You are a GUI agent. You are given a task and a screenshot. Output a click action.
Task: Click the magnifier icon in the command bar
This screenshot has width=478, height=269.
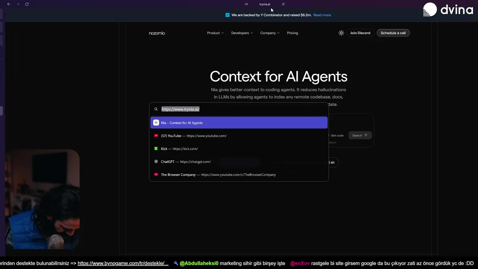pos(156,109)
